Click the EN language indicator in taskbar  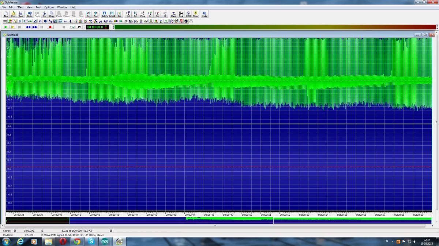[386, 241]
